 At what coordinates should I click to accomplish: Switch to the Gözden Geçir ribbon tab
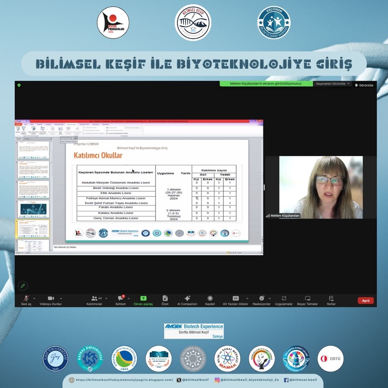click(84, 124)
